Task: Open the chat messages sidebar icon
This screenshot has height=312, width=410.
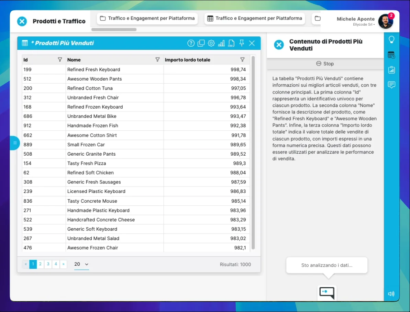Action: (x=391, y=85)
